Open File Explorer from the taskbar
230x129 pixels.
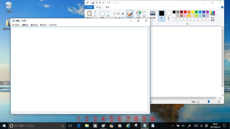point(87,126)
